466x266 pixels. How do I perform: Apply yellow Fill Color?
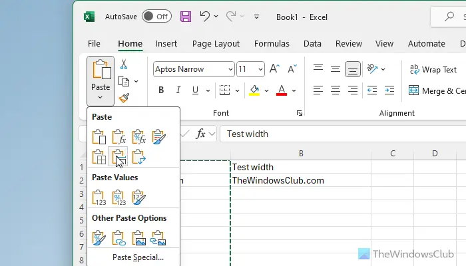click(254, 90)
